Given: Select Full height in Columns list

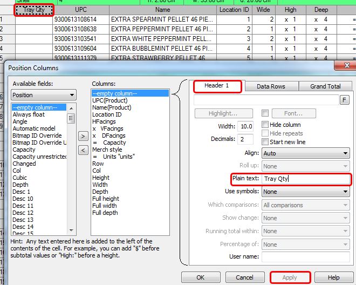Looking at the screenshot, I should pos(106,199).
